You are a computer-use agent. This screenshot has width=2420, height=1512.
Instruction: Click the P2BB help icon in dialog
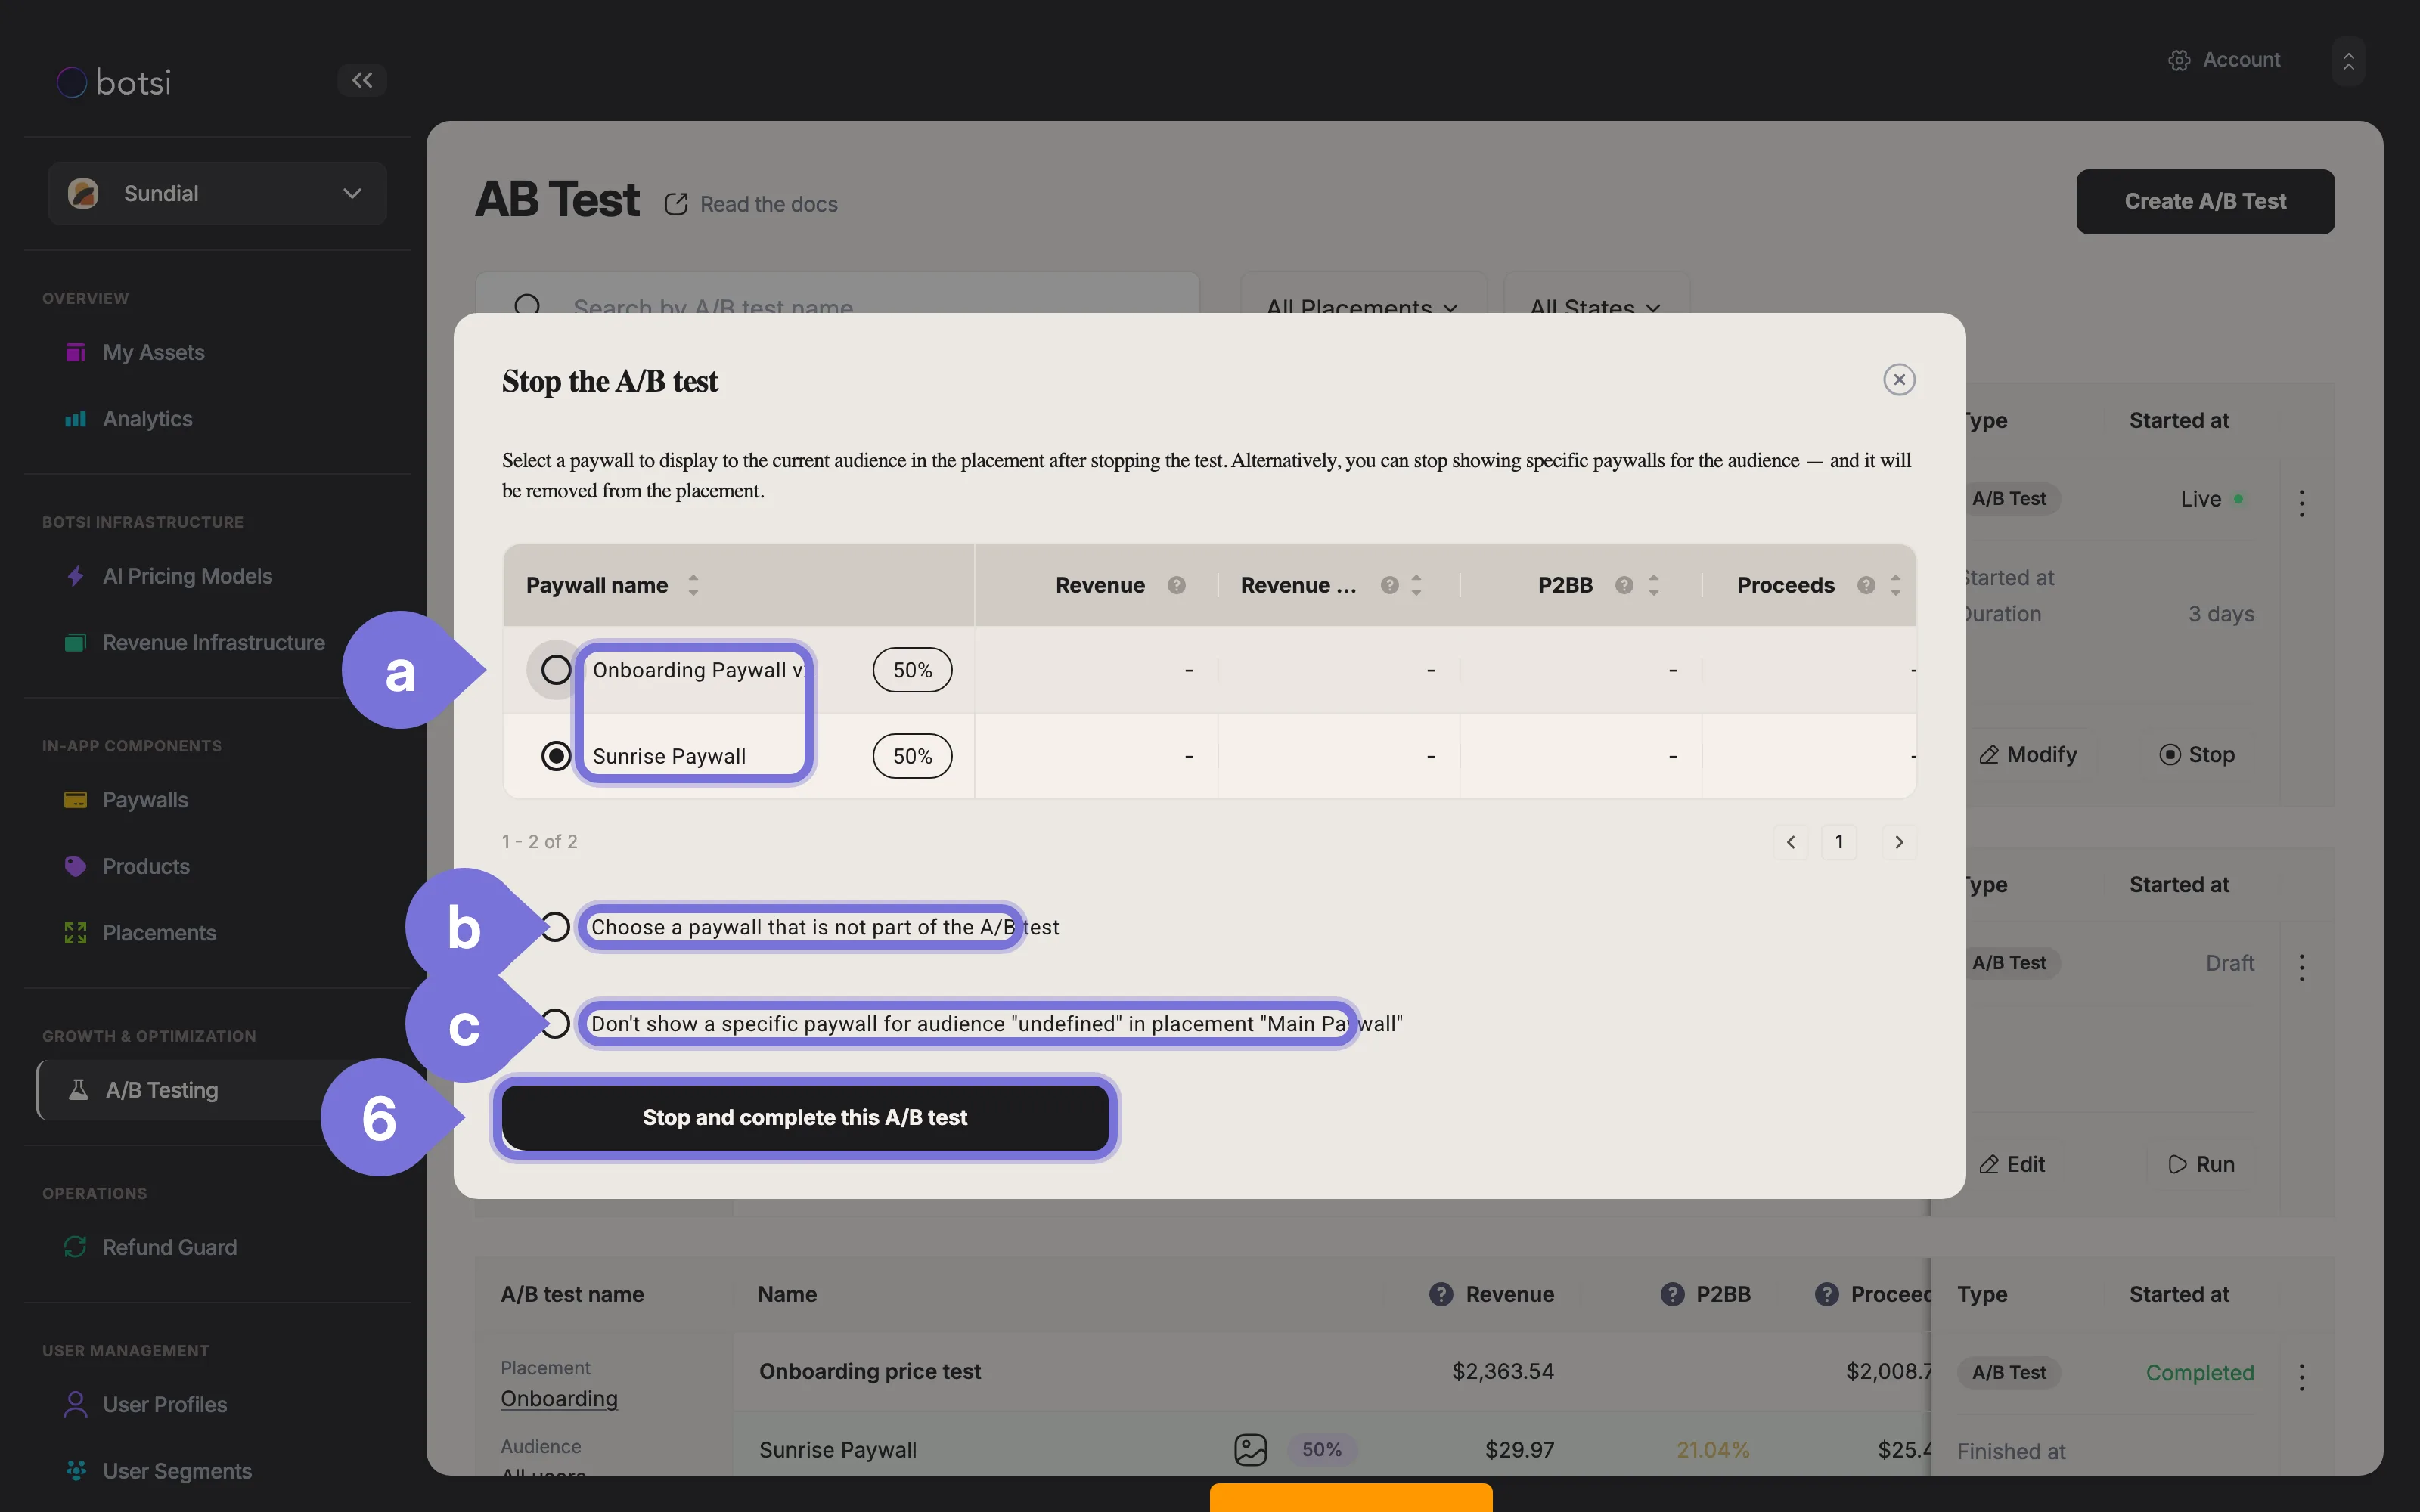(x=1625, y=585)
